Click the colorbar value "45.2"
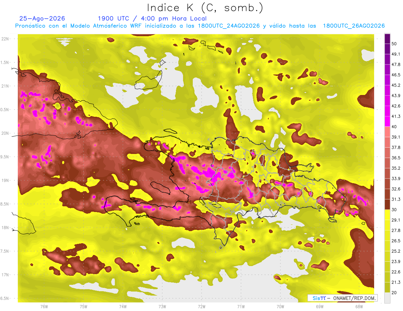403x311 pixels. click(x=396, y=85)
